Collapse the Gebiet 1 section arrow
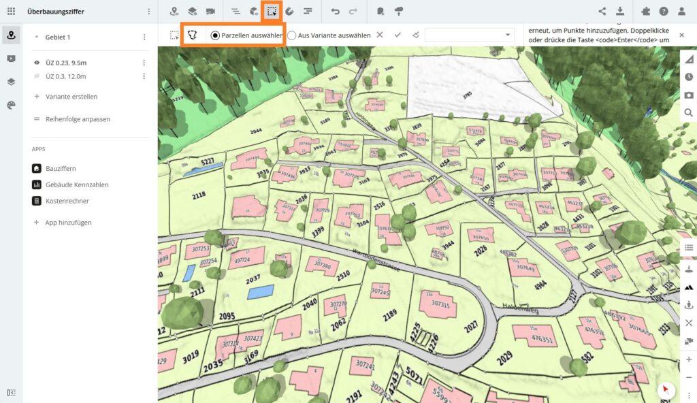 [36, 37]
